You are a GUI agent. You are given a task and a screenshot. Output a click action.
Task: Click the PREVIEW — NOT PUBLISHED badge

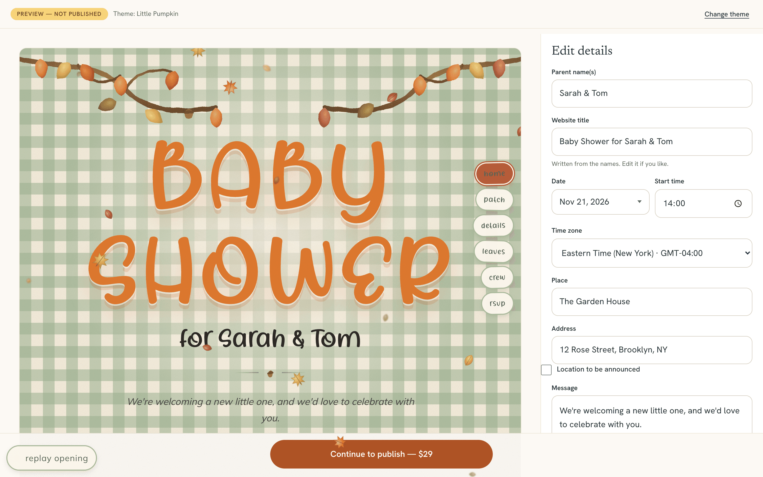point(59,14)
